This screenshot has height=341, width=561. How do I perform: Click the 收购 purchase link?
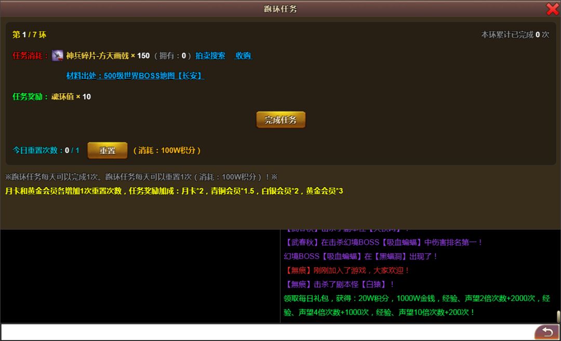pyautogui.click(x=243, y=55)
